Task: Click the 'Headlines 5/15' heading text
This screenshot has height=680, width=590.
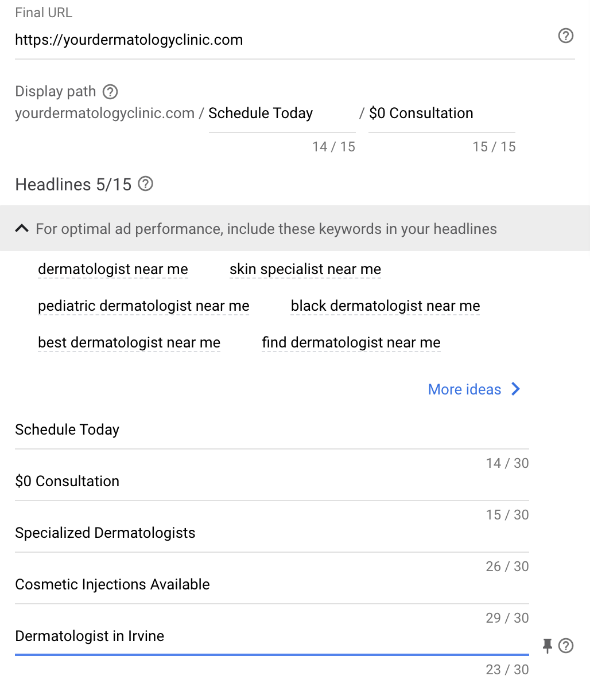Action: click(x=73, y=184)
